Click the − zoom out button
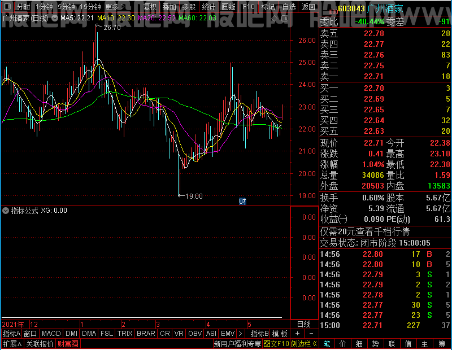 coord(311,334)
